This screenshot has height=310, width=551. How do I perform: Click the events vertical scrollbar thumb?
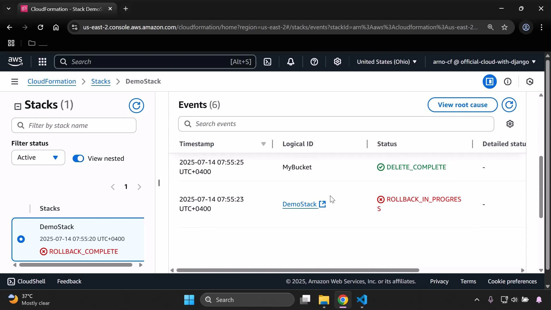[x=541, y=187]
